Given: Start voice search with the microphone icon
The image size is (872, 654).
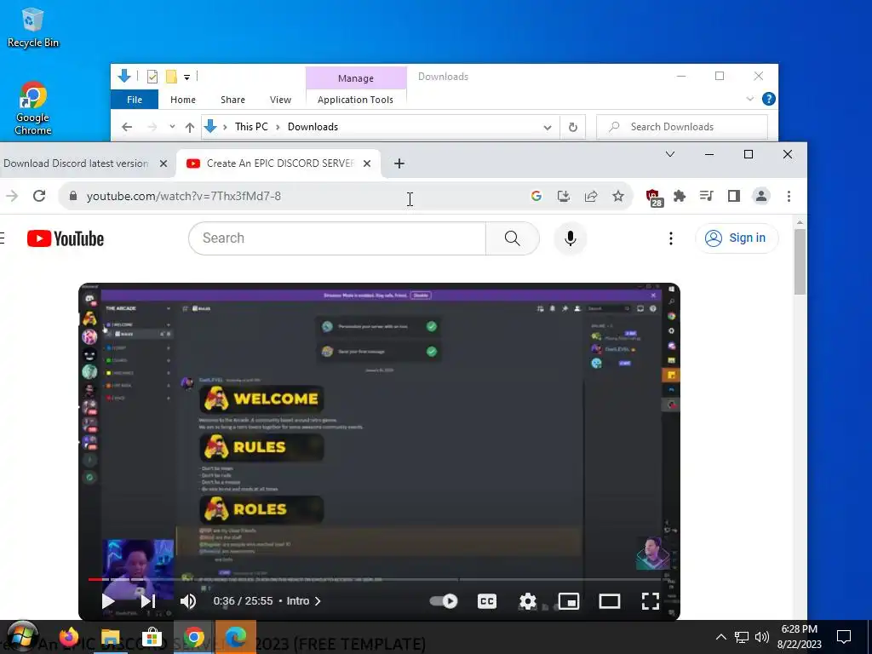Looking at the screenshot, I should point(570,238).
